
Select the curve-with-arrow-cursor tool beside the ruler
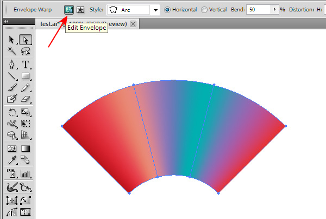click(12, 212)
